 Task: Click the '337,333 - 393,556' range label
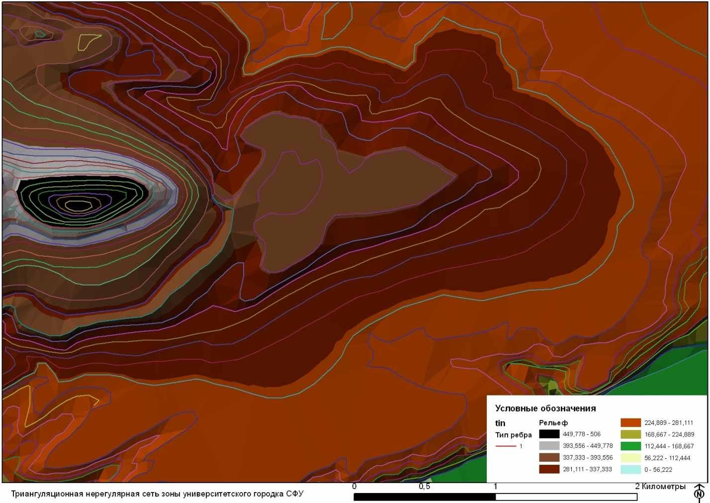click(588, 457)
